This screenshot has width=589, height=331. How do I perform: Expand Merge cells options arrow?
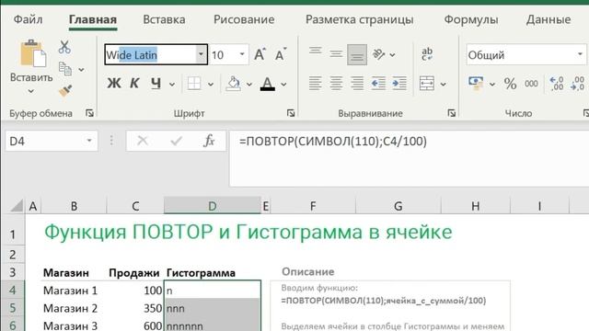pos(444,85)
